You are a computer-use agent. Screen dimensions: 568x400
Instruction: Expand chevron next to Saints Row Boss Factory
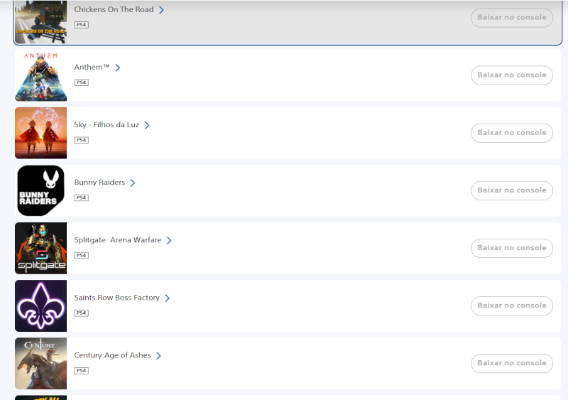click(x=168, y=298)
